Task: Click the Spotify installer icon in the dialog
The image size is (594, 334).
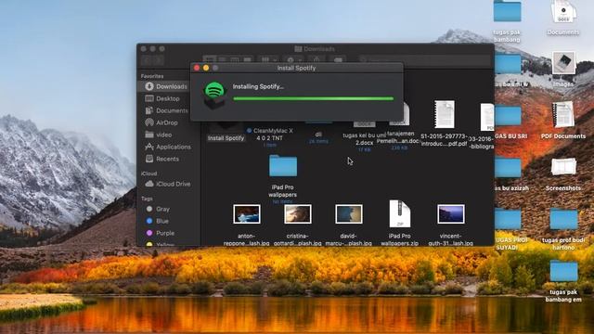Action: tap(214, 96)
